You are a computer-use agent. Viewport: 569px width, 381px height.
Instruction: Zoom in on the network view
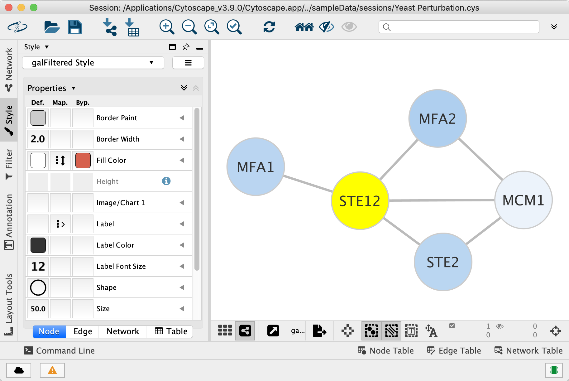167,27
